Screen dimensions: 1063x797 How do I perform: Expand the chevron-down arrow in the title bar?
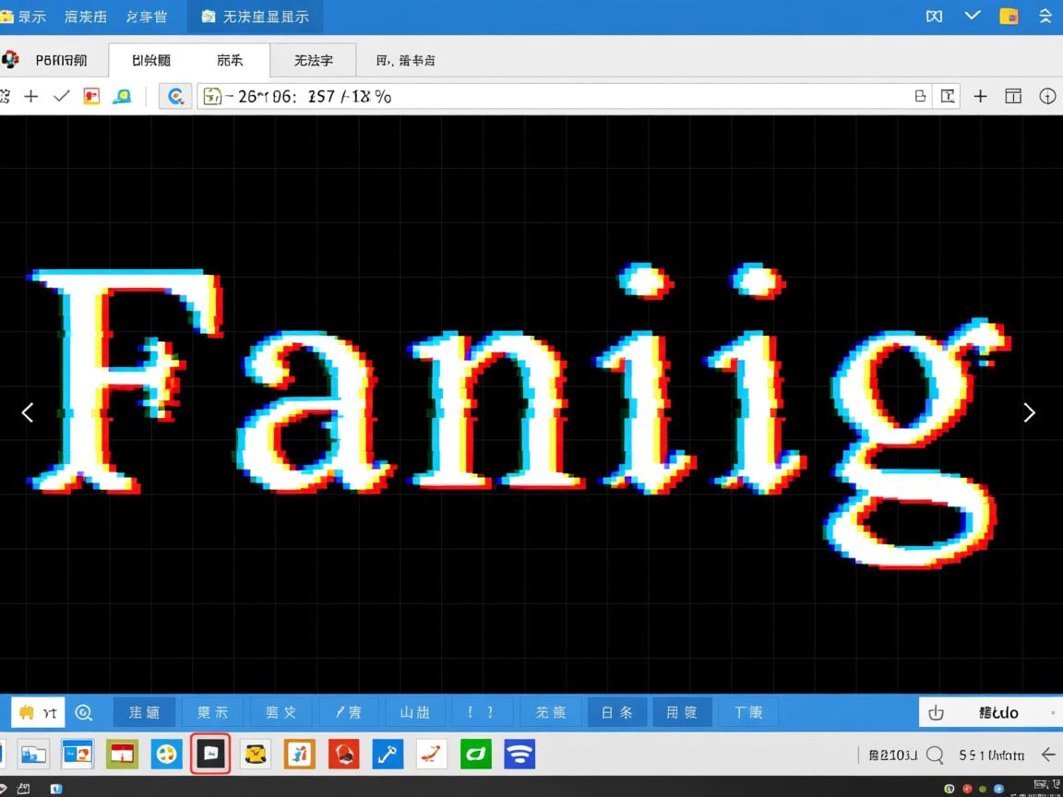[x=973, y=16]
